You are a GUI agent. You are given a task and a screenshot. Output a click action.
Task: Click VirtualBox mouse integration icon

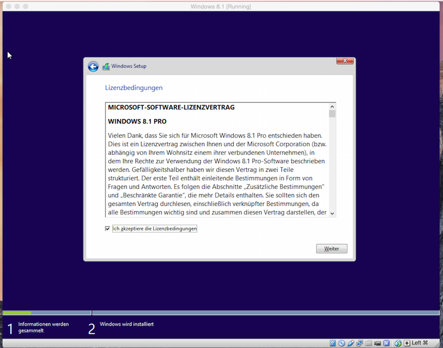[398, 343]
